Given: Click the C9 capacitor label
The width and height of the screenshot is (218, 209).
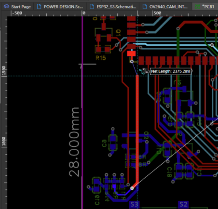Looking at the screenshot, I should pos(104,144).
